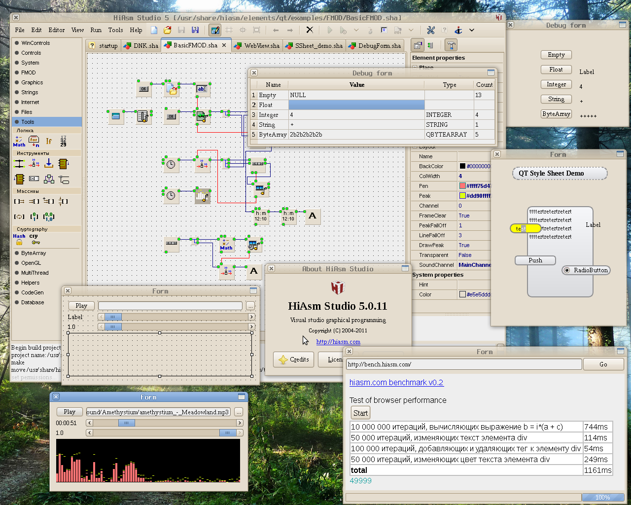Toggle the hammer button above Element properties
Screen dimensions: 631x505
coord(451,45)
